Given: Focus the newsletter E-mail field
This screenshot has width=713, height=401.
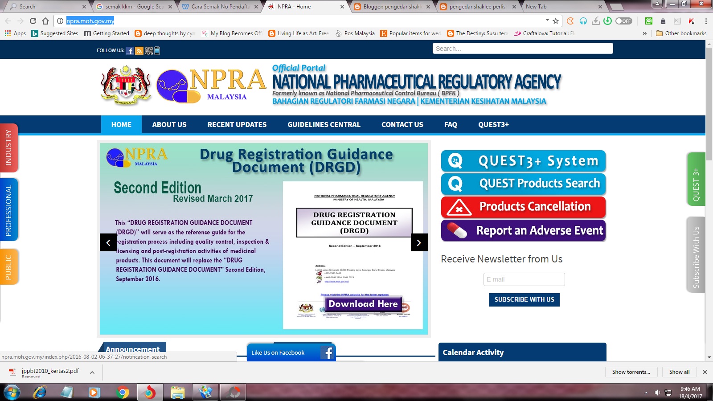Looking at the screenshot, I should (524, 279).
